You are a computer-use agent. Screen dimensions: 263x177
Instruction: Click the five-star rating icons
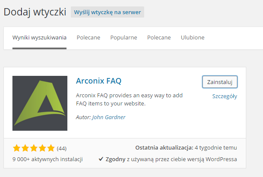pyautogui.click(x=34, y=148)
